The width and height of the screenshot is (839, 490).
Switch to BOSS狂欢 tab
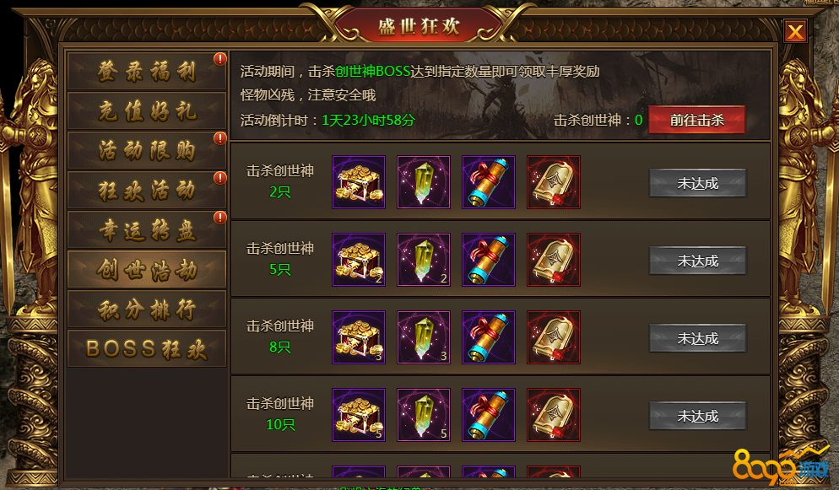(147, 348)
